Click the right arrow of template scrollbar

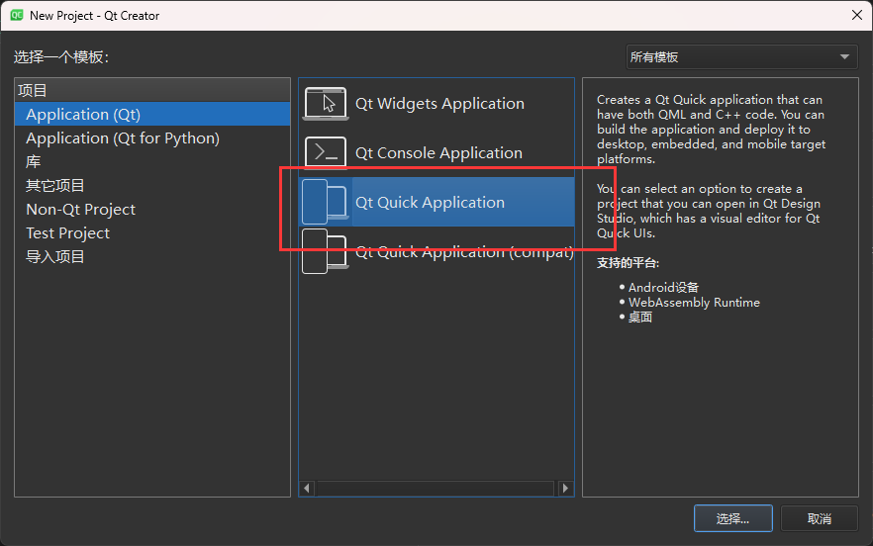point(565,488)
